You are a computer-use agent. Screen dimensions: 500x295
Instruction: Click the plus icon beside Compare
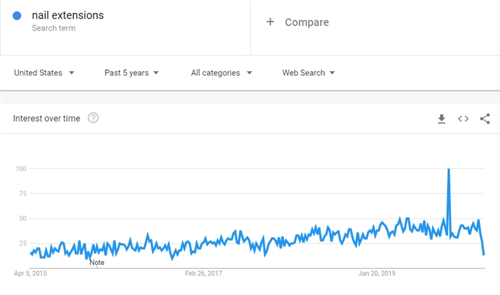point(270,22)
